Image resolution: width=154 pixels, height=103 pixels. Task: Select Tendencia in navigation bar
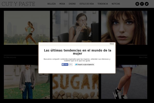(x=103, y=4)
